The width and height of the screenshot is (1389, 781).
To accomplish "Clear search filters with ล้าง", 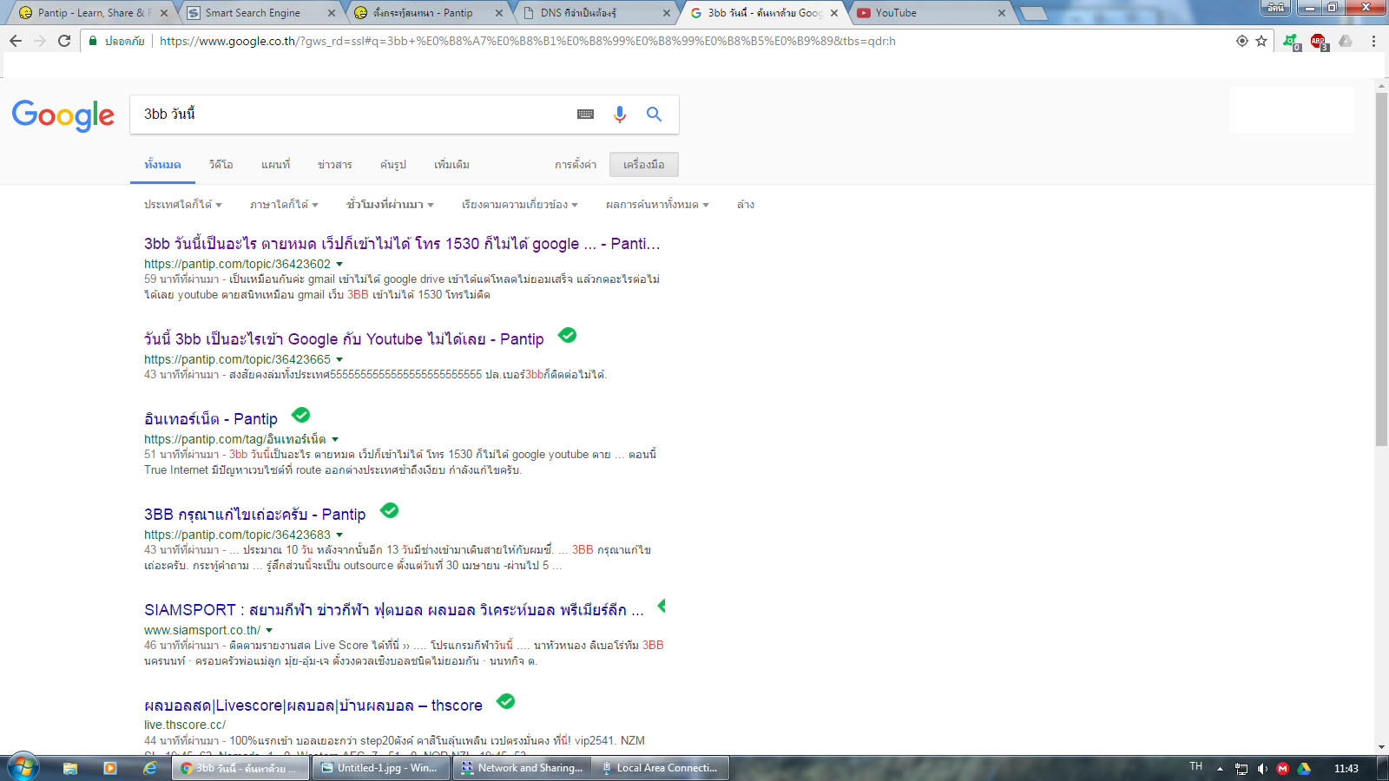I will point(745,205).
